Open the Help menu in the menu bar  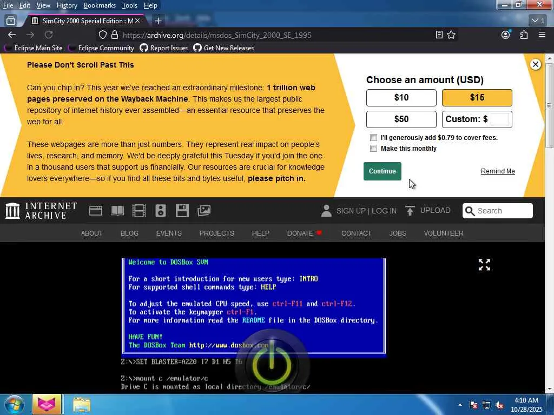point(150,5)
